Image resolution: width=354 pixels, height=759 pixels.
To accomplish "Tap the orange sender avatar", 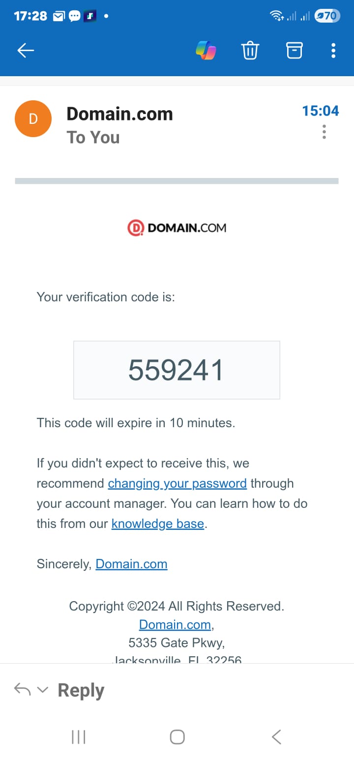I will coord(33,119).
